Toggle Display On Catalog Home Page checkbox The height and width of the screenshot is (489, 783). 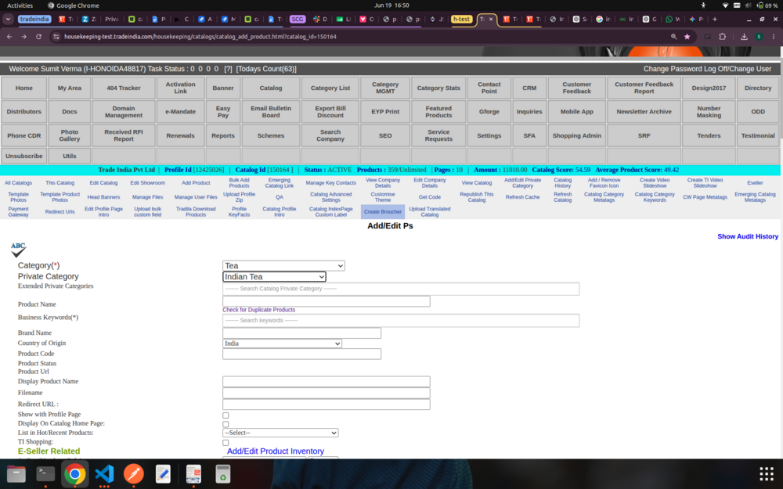[226, 424]
